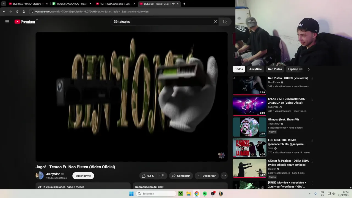Close the TIERLIST SNOODYBOO tab
Image resolution: width=352 pixels, height=198 pixels.
coord(90,4)
